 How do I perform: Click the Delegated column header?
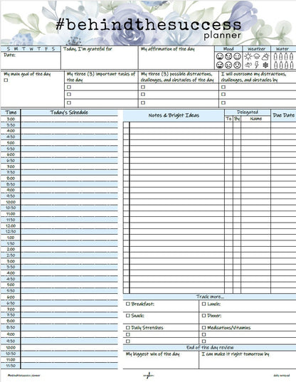pyautogui.click(x=248, y=112)
